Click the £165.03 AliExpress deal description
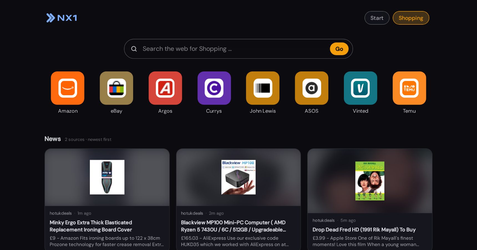Image resolution: width=477 pixels, height=250 pixels. pos(235,241)
